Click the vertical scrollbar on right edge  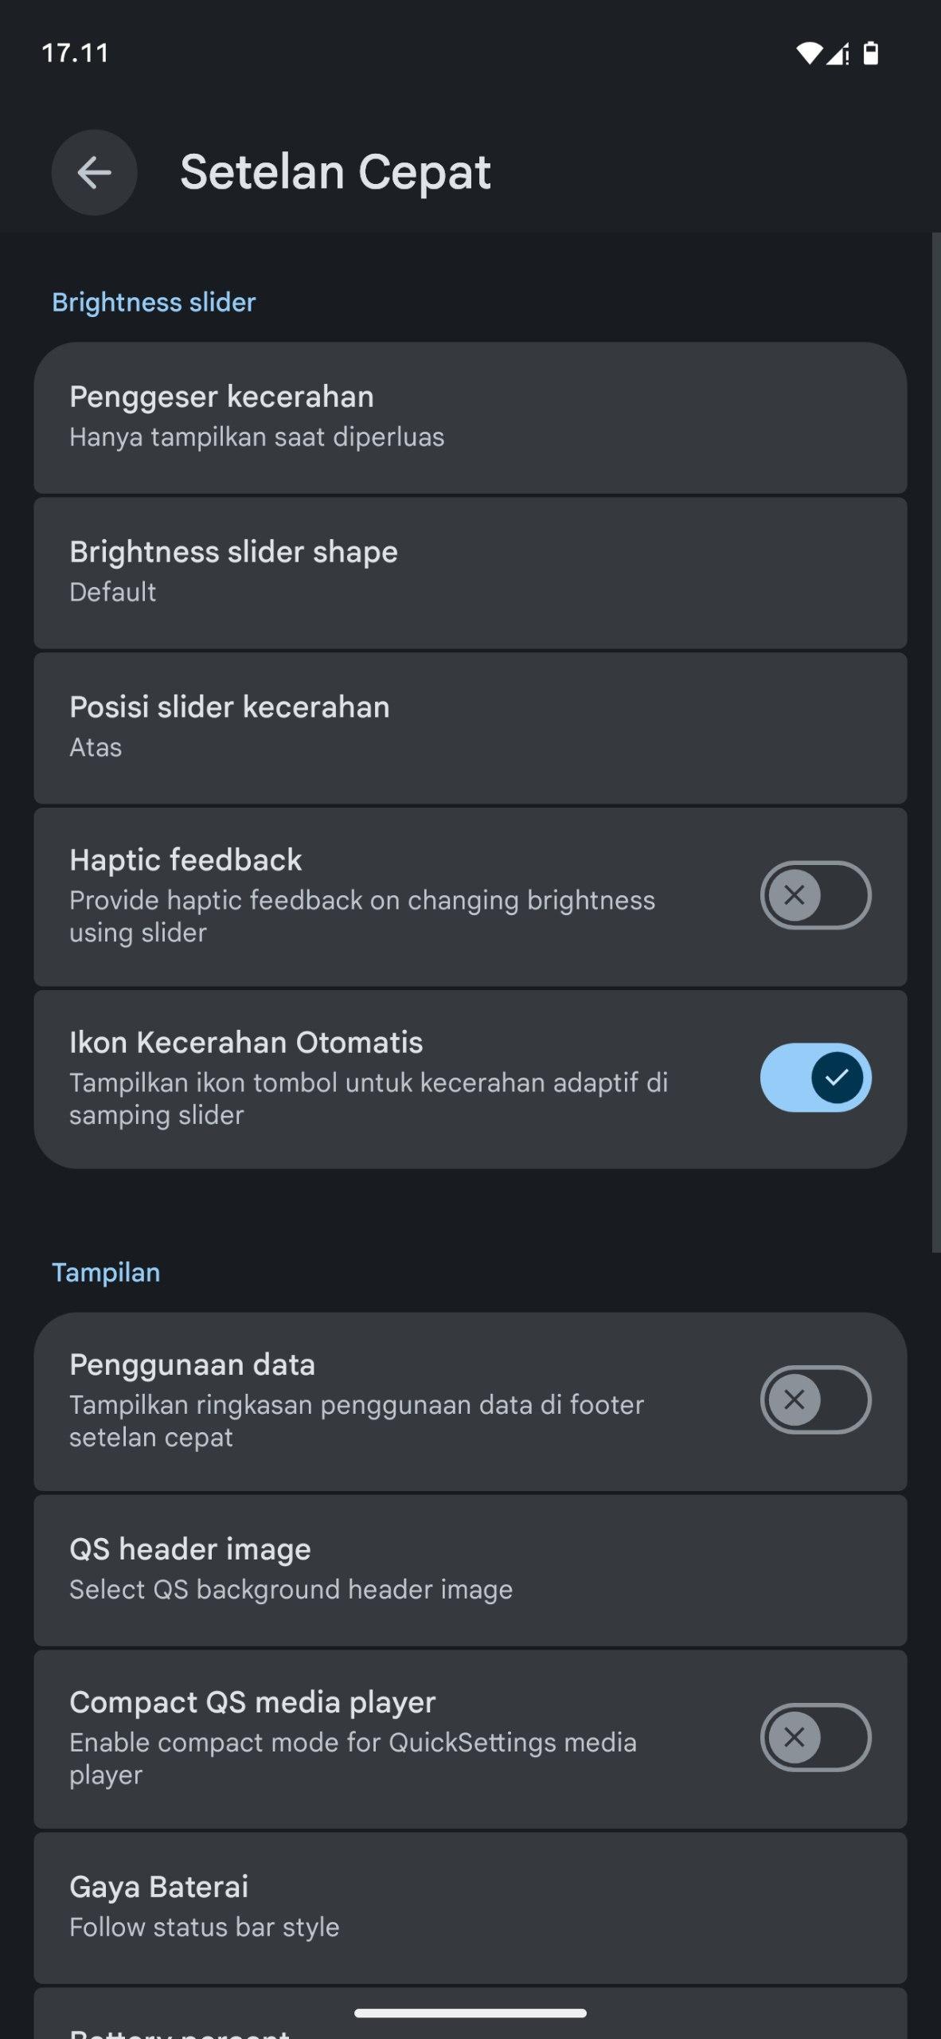(935, 741)
